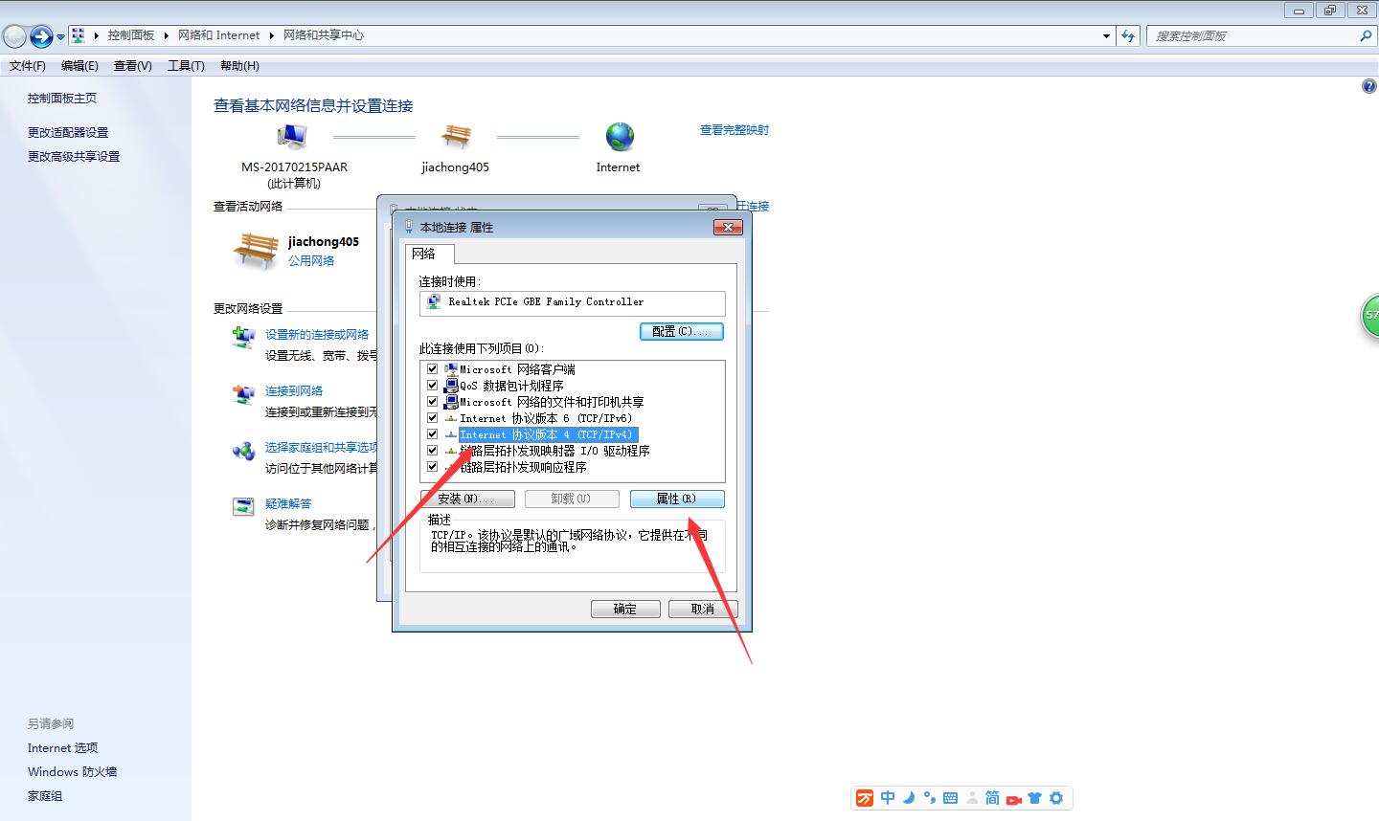This screenshot has height=821, width=1379.
Task: Open IME soft keyboard icon
Action: [x=950, y=798]
